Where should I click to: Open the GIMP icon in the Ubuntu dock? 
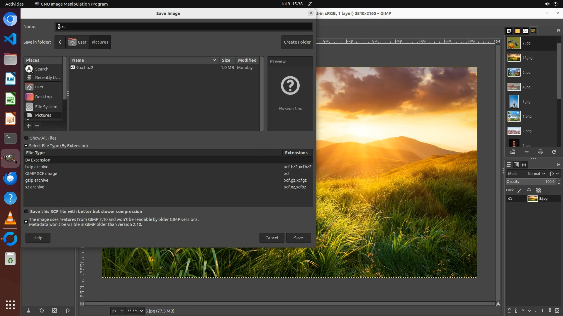[x=10, y=158]
